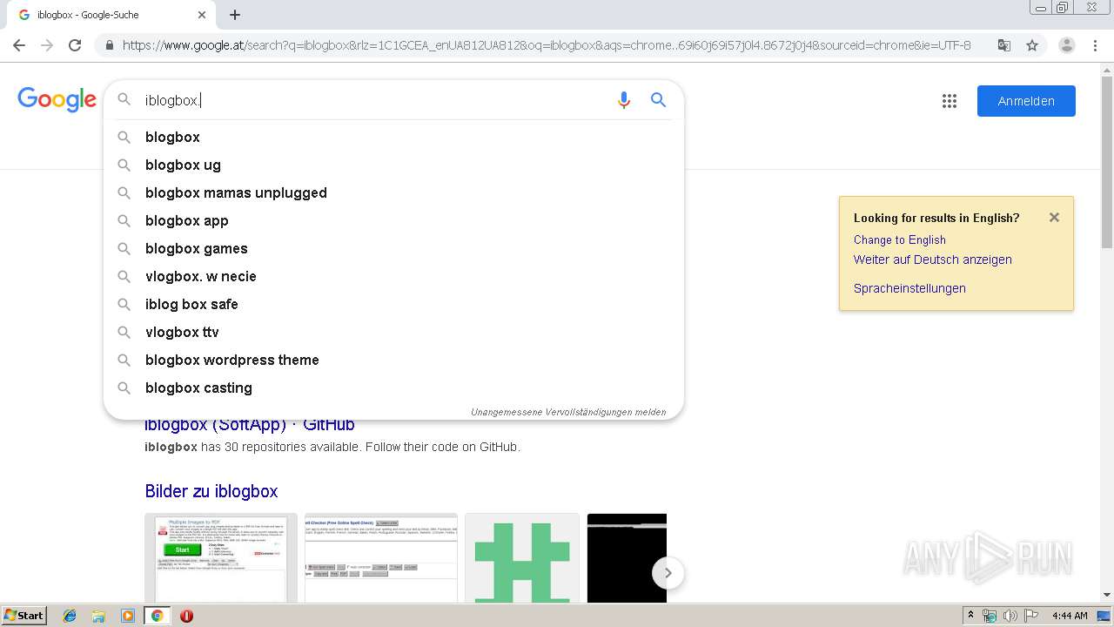Click 'Unangemessene Vervollständigungen melden' link
This screenshot has width=1114, height=627.
[568, 412]
